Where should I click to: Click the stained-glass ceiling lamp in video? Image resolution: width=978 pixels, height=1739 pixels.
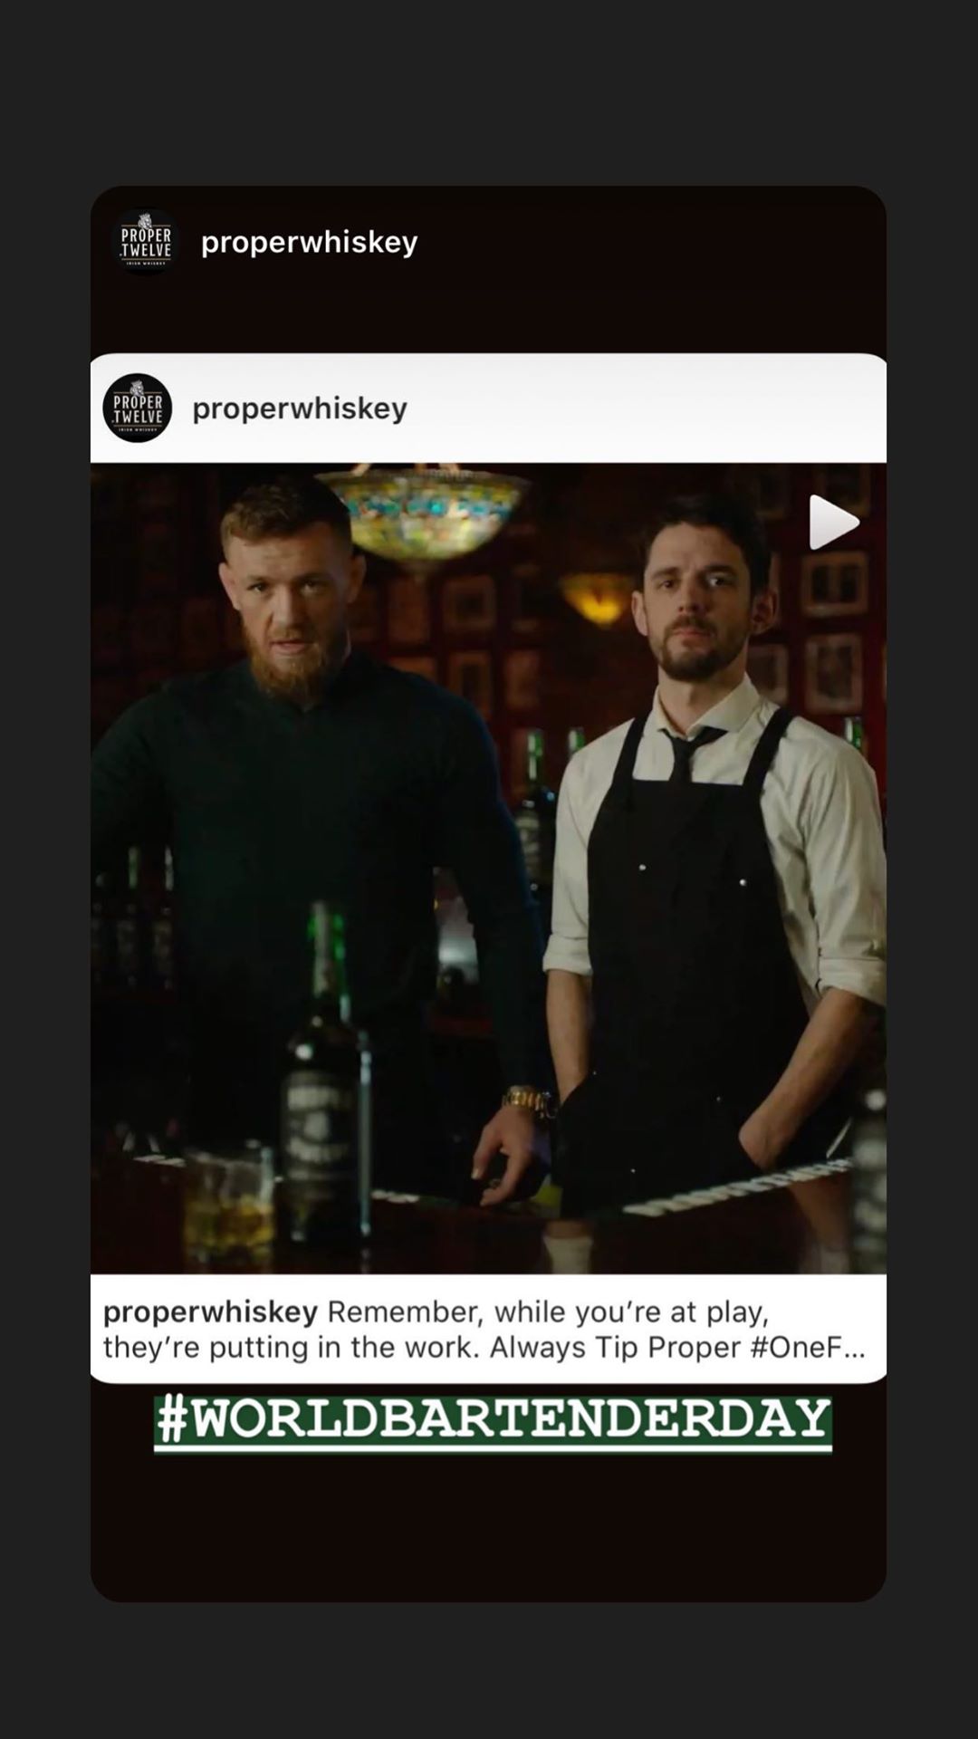pyautogui.click(x=424, y=510)
